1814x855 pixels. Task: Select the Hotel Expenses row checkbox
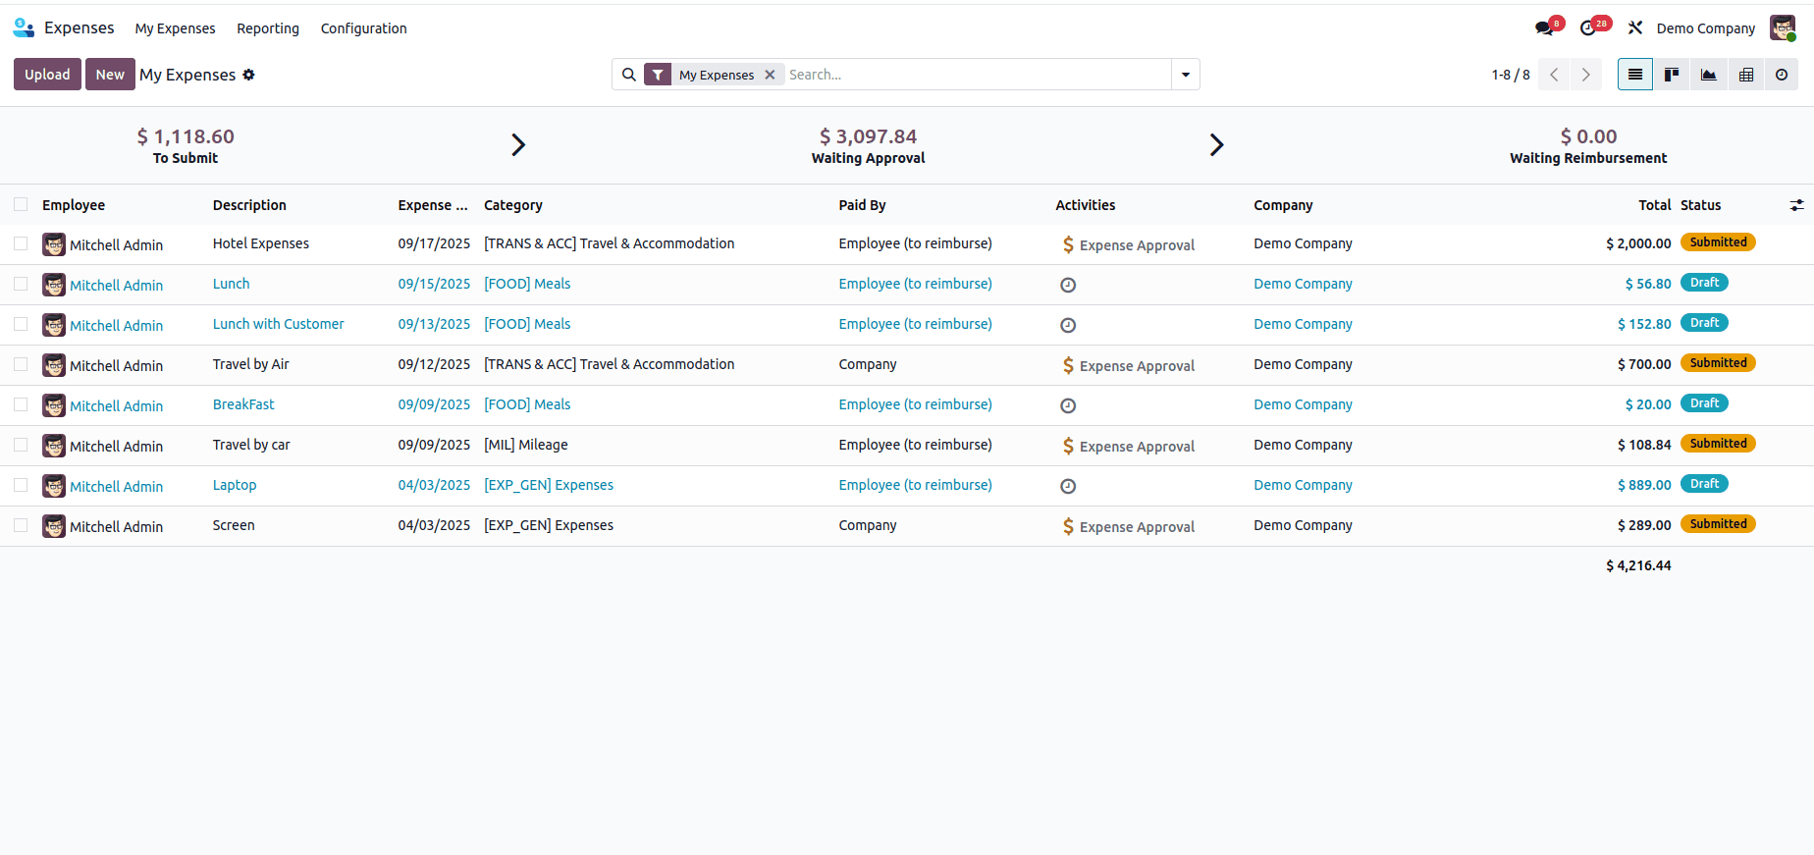[21, 242]
